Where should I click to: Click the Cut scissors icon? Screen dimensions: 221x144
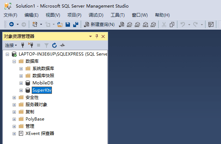164,25
